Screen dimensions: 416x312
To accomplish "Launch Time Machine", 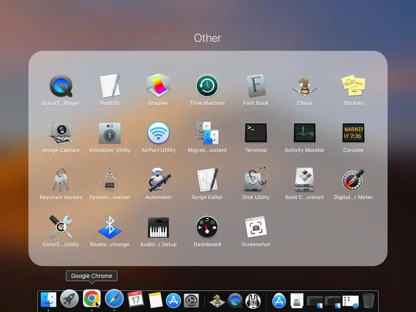I will click(x=207, y=86).
